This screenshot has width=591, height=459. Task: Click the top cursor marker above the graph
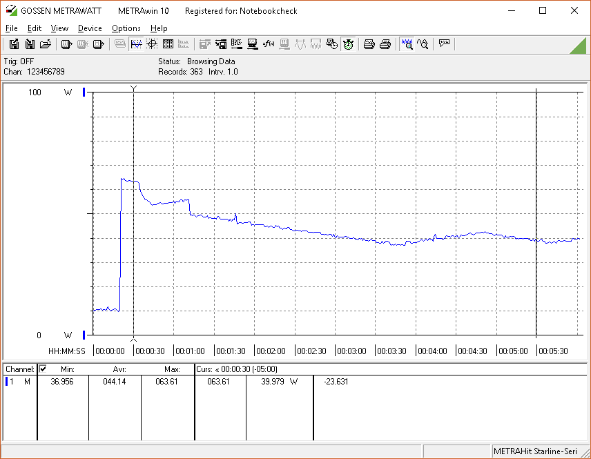pyautogui.click(x=133, y=88)
